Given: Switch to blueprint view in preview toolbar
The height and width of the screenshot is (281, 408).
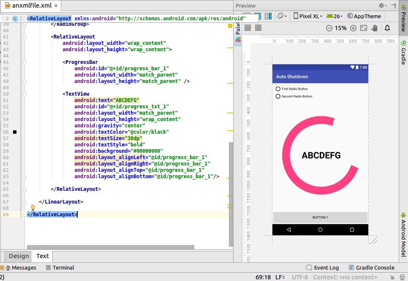Looking at the screenshot, I should click(257, 16).
